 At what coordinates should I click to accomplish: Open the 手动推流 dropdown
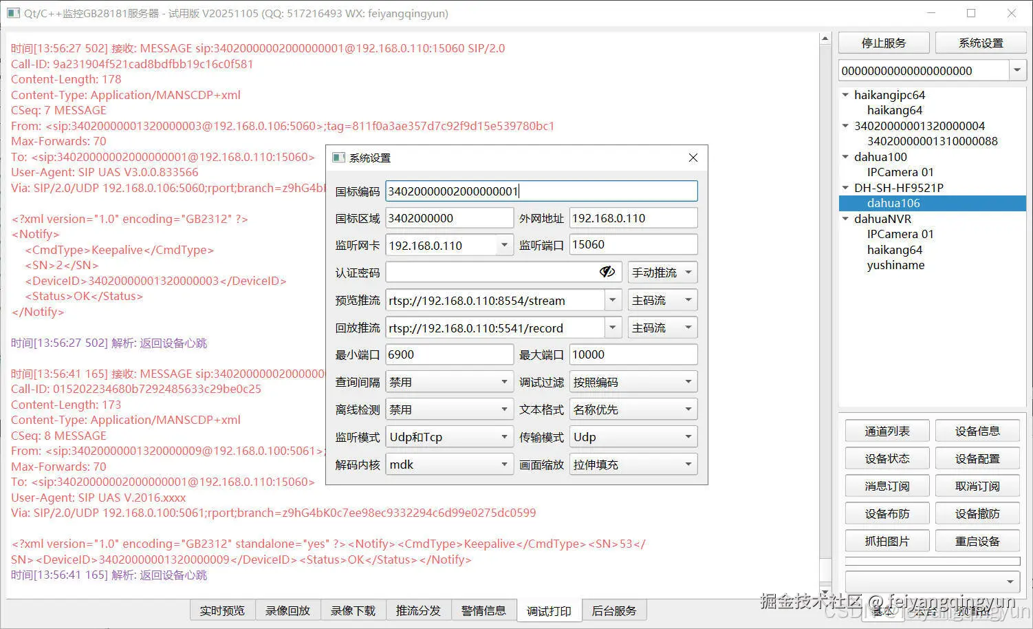point(662,273)
